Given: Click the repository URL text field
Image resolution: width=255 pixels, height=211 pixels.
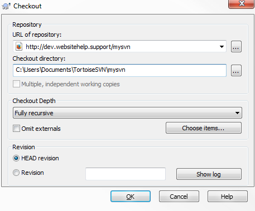Looking at the screenshot, I should click(119, 46).
